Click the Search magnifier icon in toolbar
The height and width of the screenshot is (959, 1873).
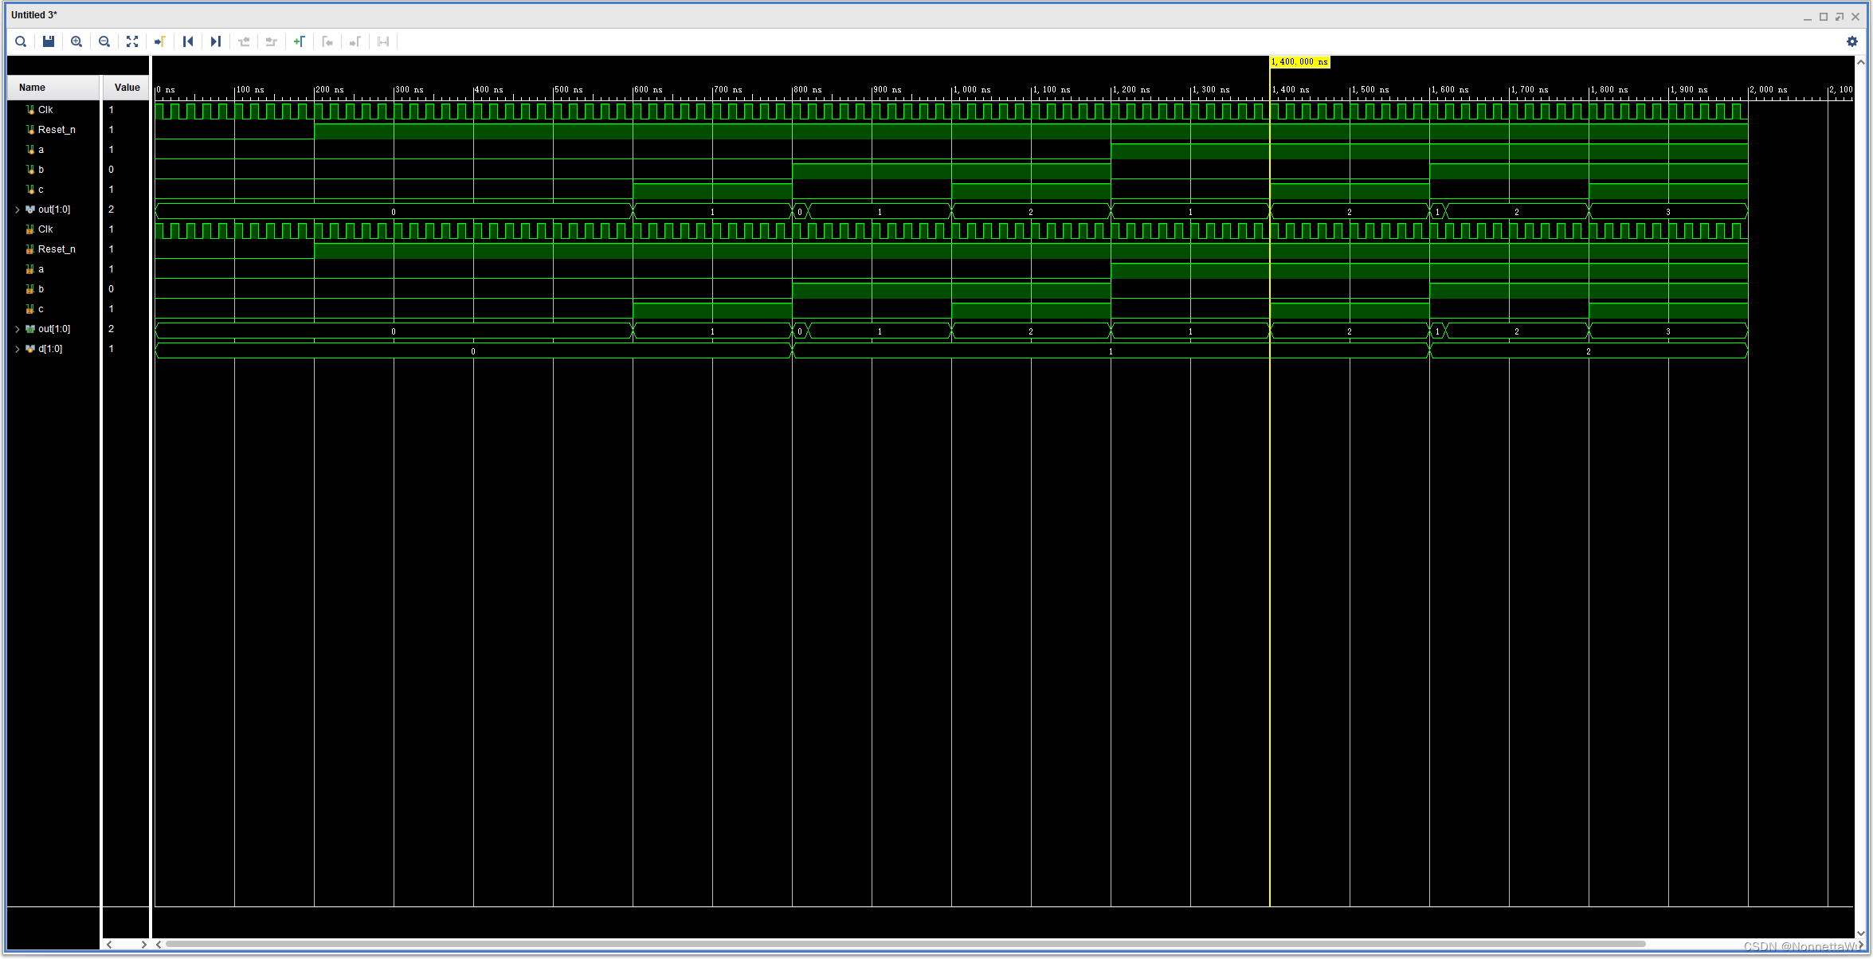pos(21,41)
